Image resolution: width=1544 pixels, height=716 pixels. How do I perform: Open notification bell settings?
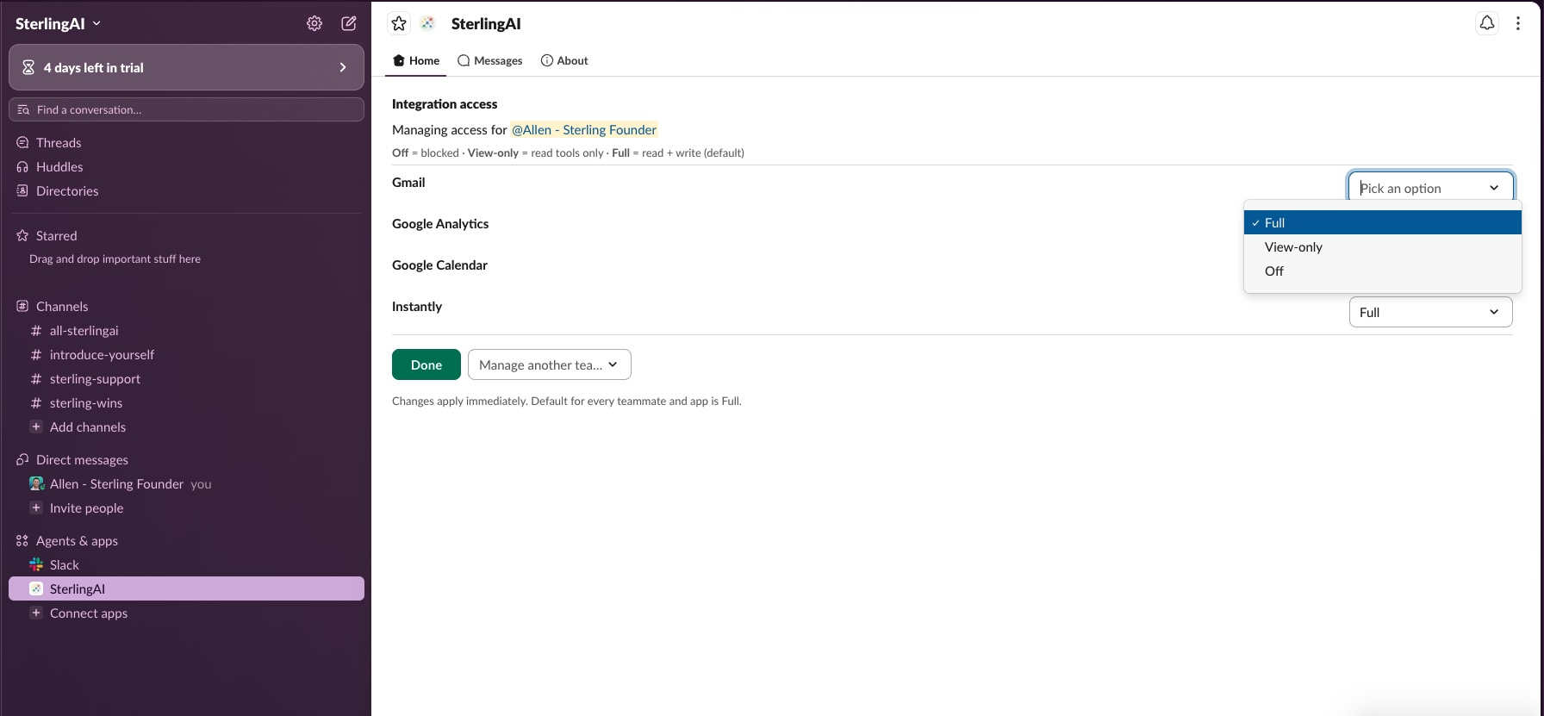1487,23
